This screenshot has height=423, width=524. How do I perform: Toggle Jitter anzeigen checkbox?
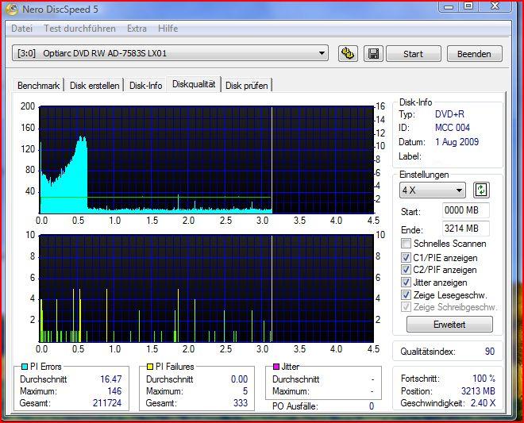click(x=406, y=283)
